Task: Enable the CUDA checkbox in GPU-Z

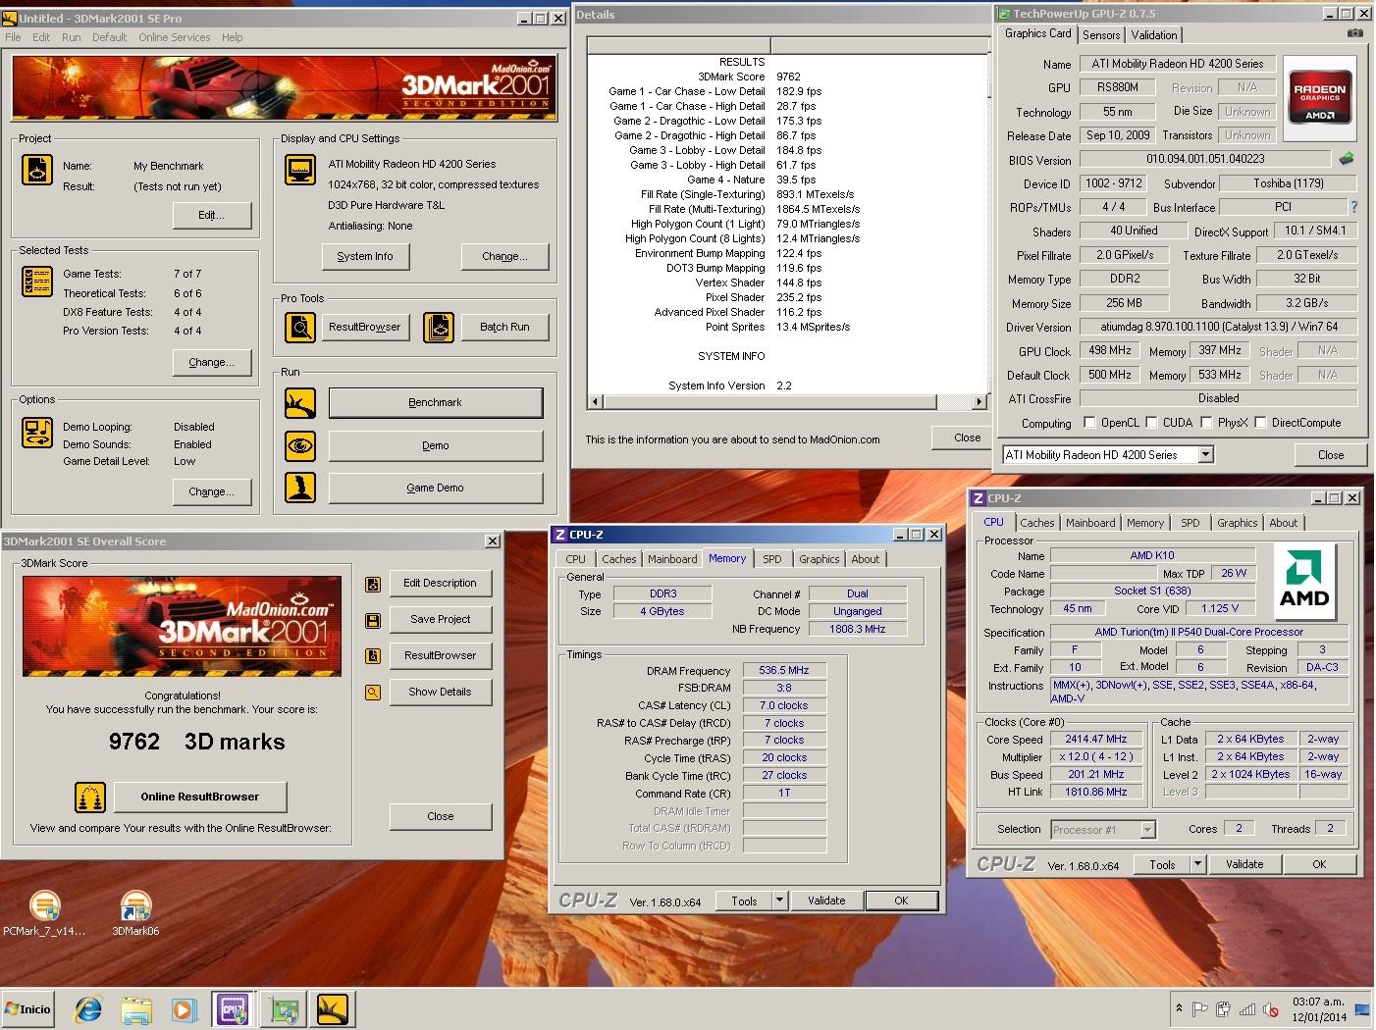Action: pos(1152,423)
